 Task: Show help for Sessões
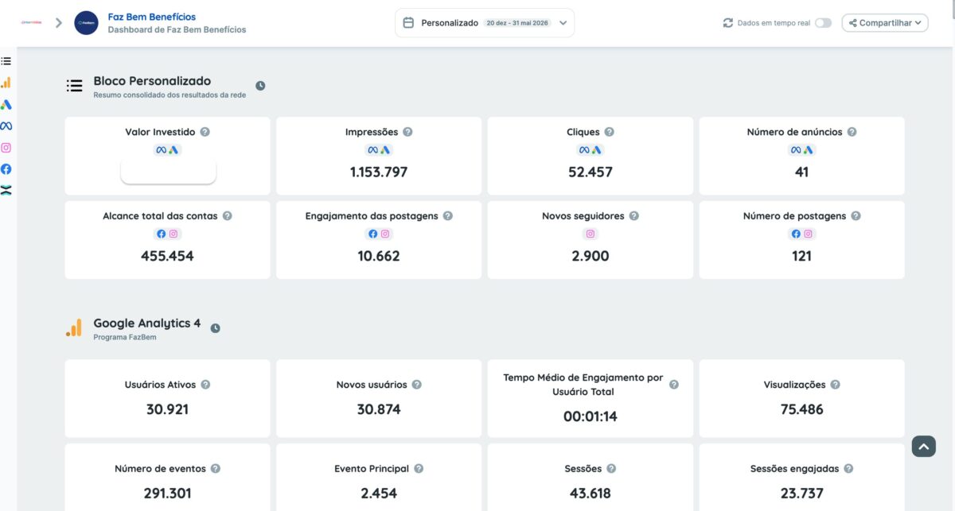611,469
